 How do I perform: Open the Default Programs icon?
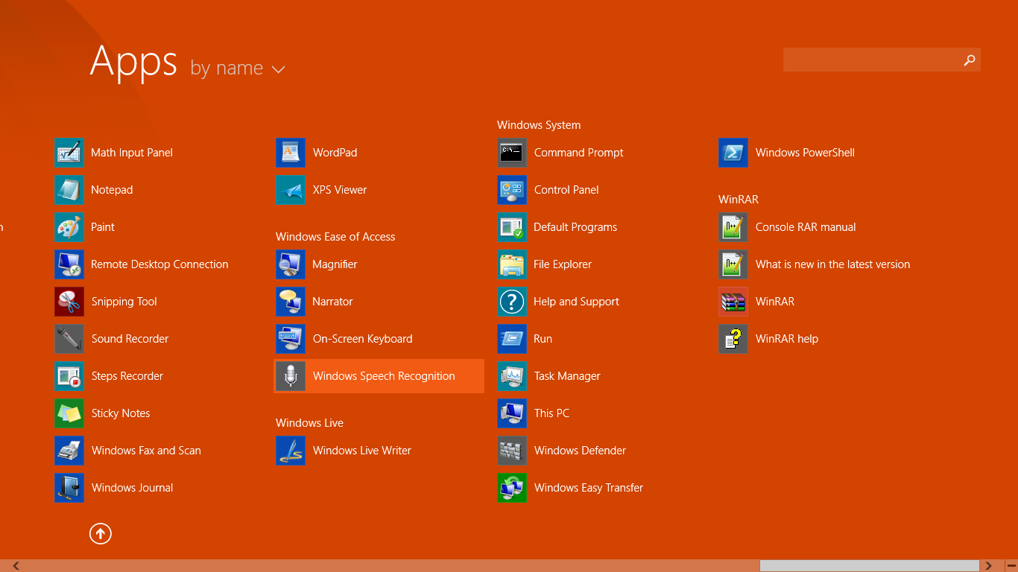512,227
